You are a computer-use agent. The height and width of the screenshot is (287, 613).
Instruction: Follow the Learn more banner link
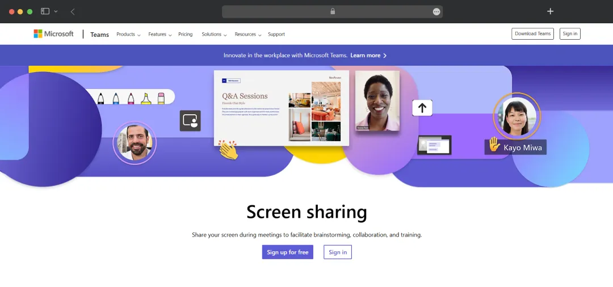click(366, 56)
